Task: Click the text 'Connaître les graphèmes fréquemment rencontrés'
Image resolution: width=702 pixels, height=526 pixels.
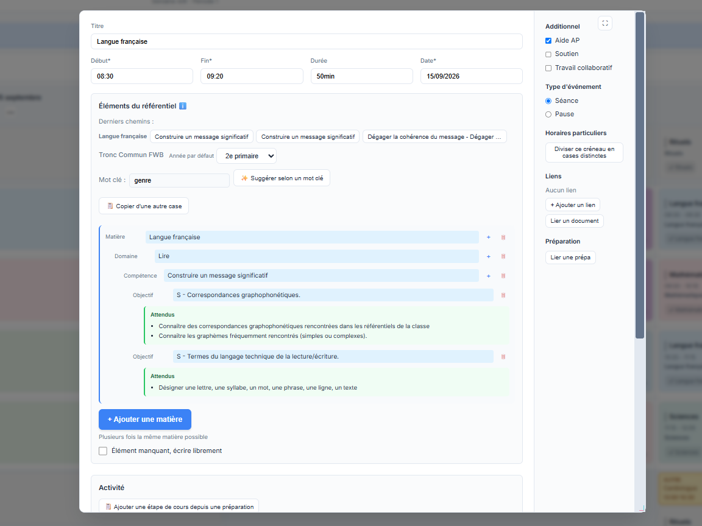Action: pos(229,336)
